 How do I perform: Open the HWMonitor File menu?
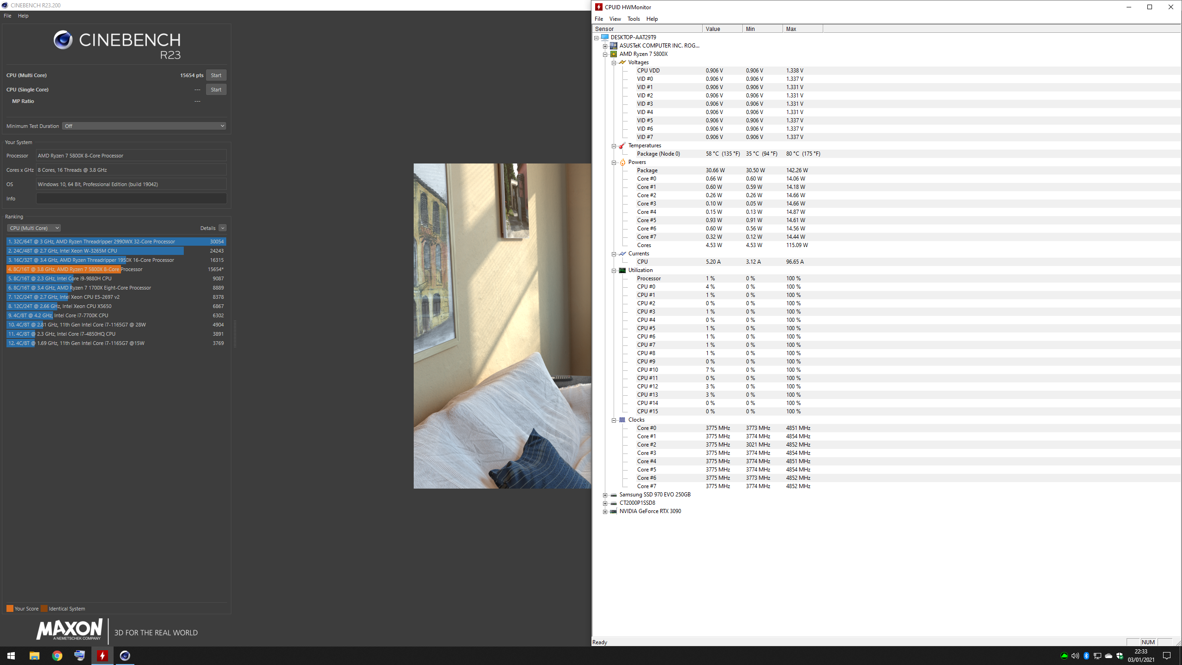point(599,19)
